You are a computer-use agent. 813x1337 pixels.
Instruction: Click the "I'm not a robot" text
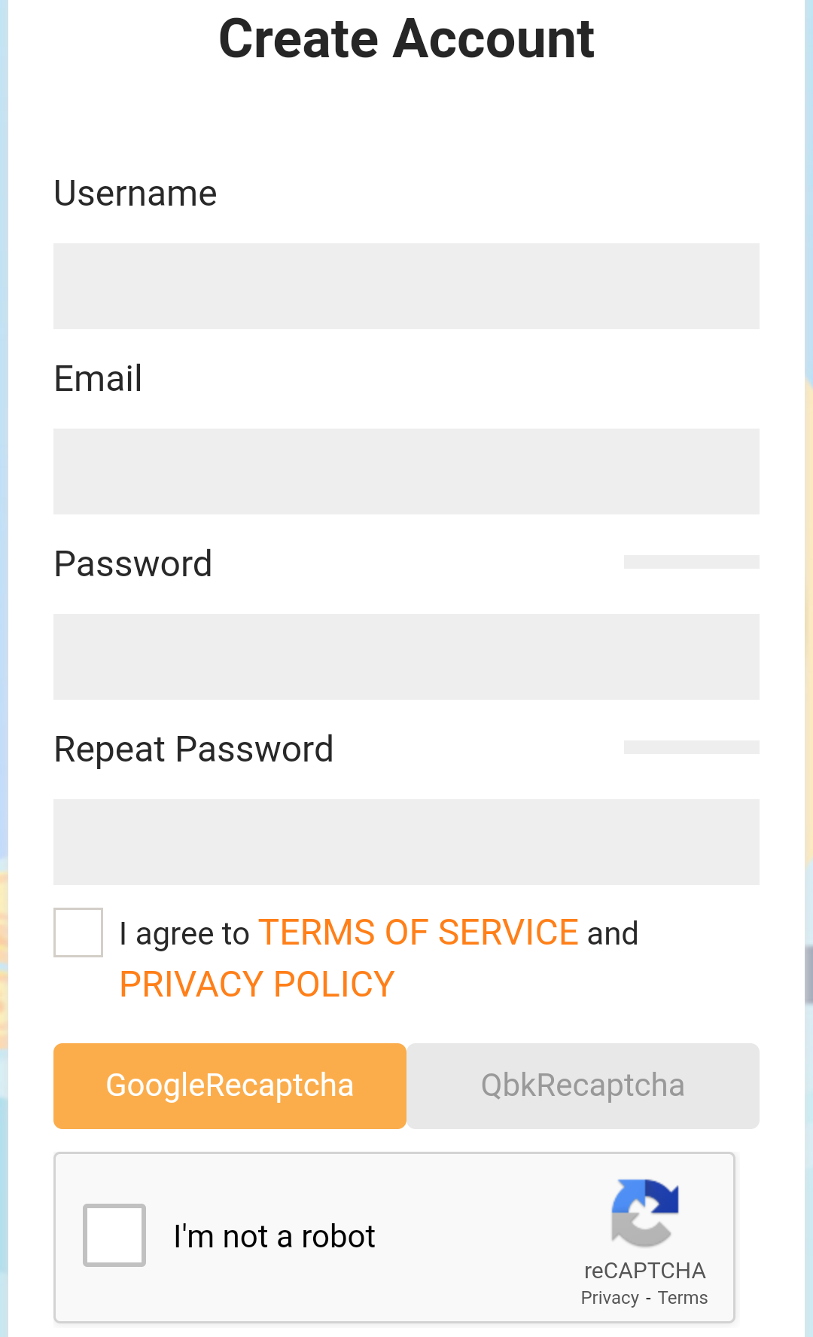[274, 1237]
